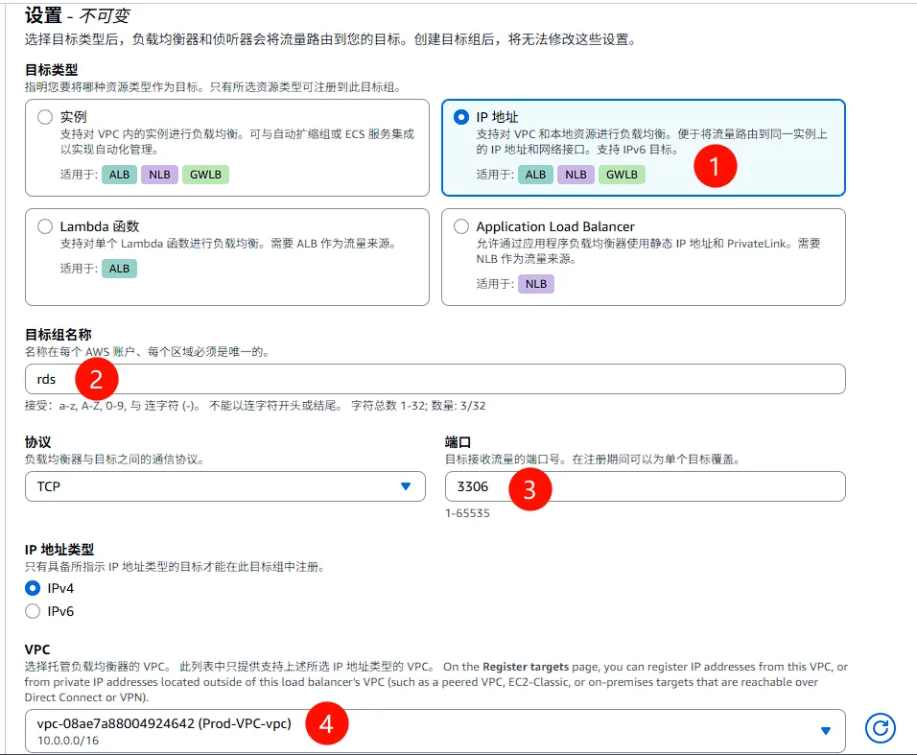Choose the Lambda 函数 target type option
The width and height of the screenshot is (917, 755).
[x=44, y=226]
